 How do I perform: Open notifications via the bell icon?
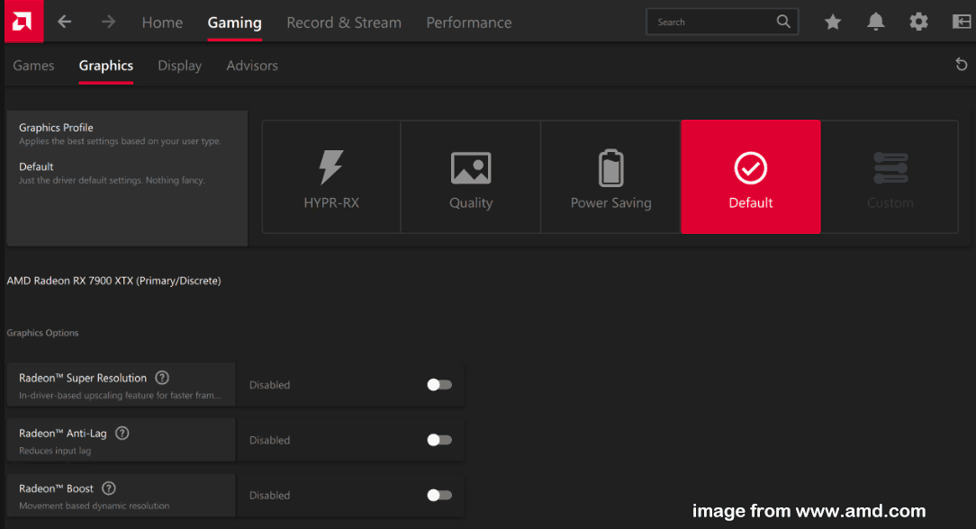(x=875, y=22)
